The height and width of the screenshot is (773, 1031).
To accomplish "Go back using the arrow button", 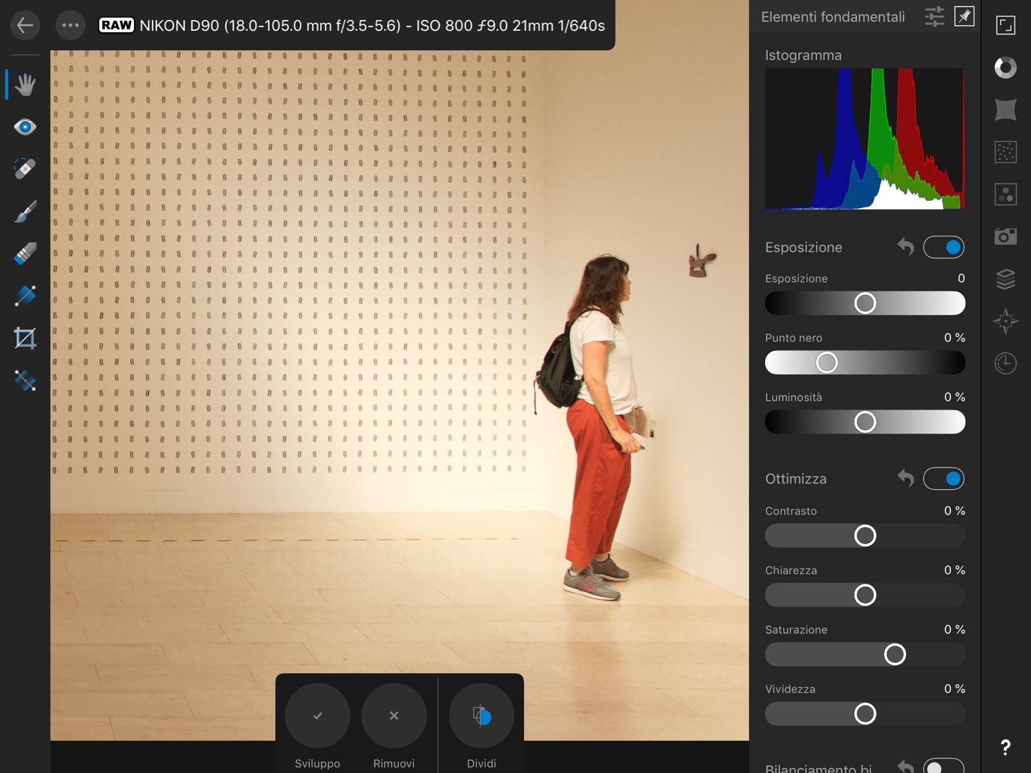I will point(25,26).
